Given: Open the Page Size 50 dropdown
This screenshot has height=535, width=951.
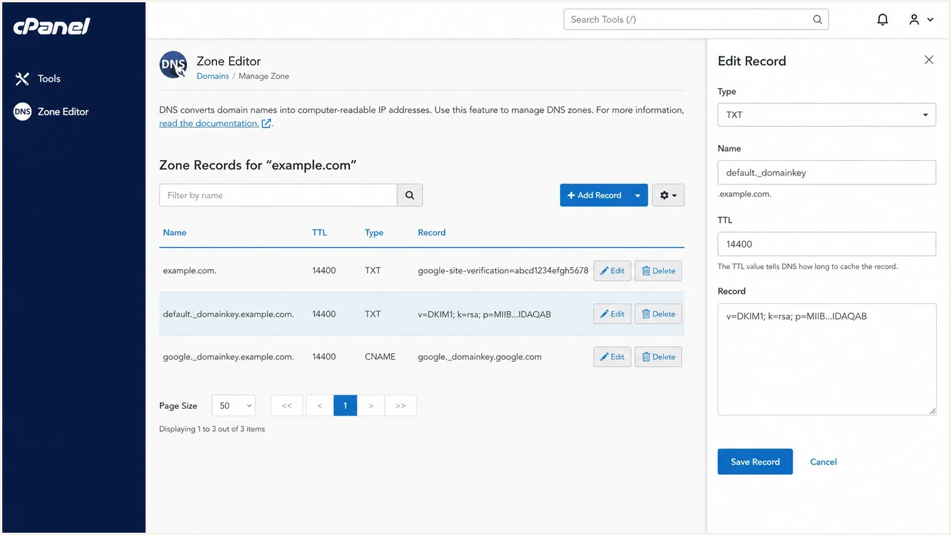Looking at the screenshot, I should click(234, 405).
